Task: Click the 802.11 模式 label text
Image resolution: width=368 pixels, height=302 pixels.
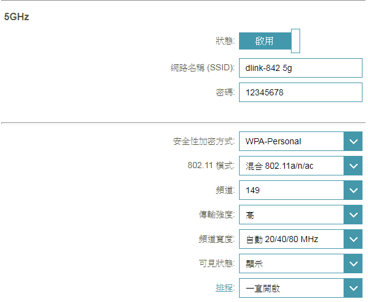Action: coord(211,166)
